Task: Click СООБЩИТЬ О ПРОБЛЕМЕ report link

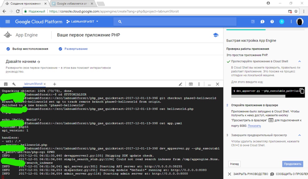Action: pos(289,174)
